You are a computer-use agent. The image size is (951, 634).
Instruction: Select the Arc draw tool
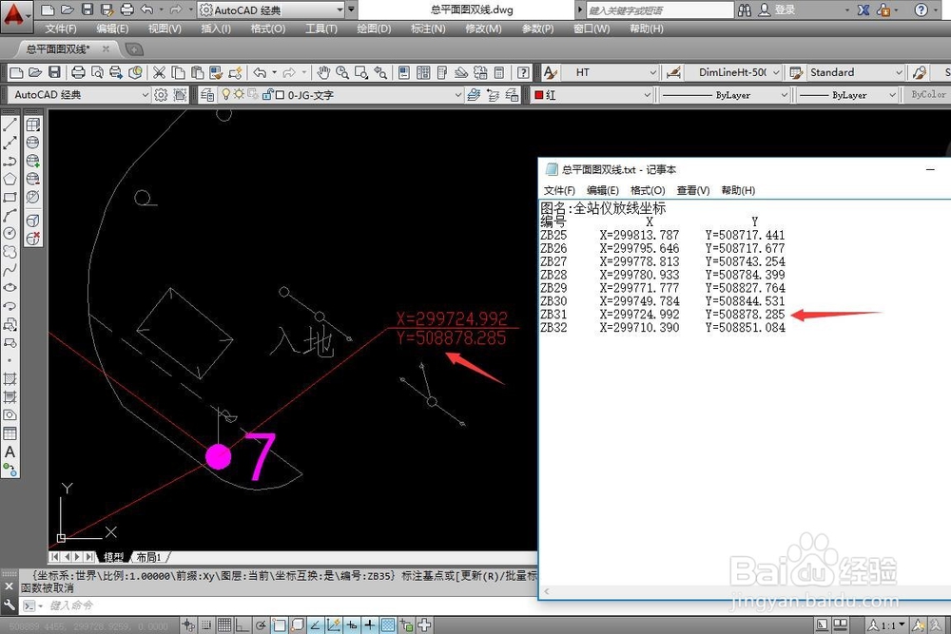pos(10,215)
